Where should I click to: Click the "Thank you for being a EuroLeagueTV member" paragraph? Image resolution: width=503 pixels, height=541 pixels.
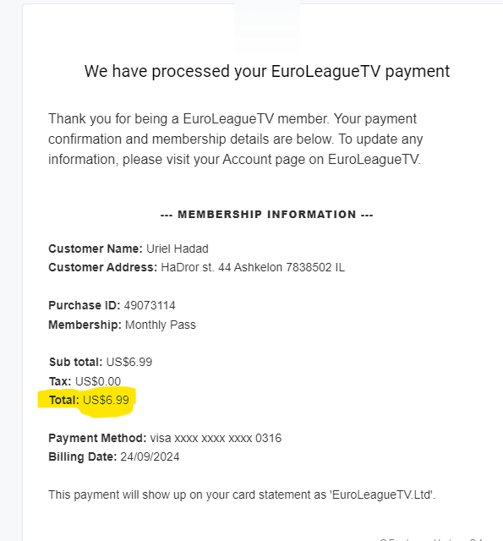[236, 139]
